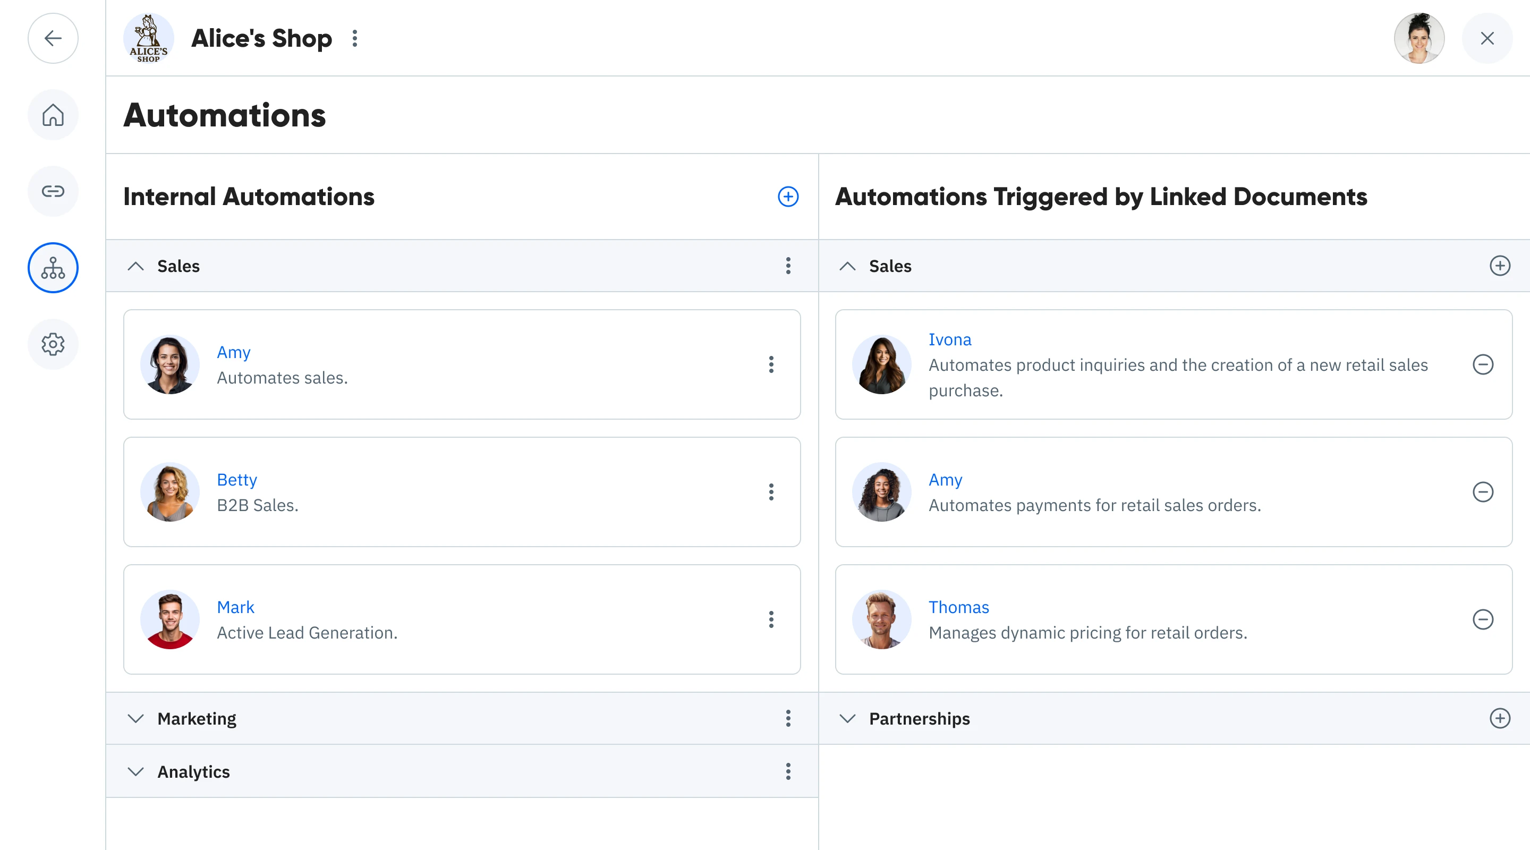Screen dimensions: 1530x850
Task: Open options menu for Betty
Action: (x=771, y=492)
